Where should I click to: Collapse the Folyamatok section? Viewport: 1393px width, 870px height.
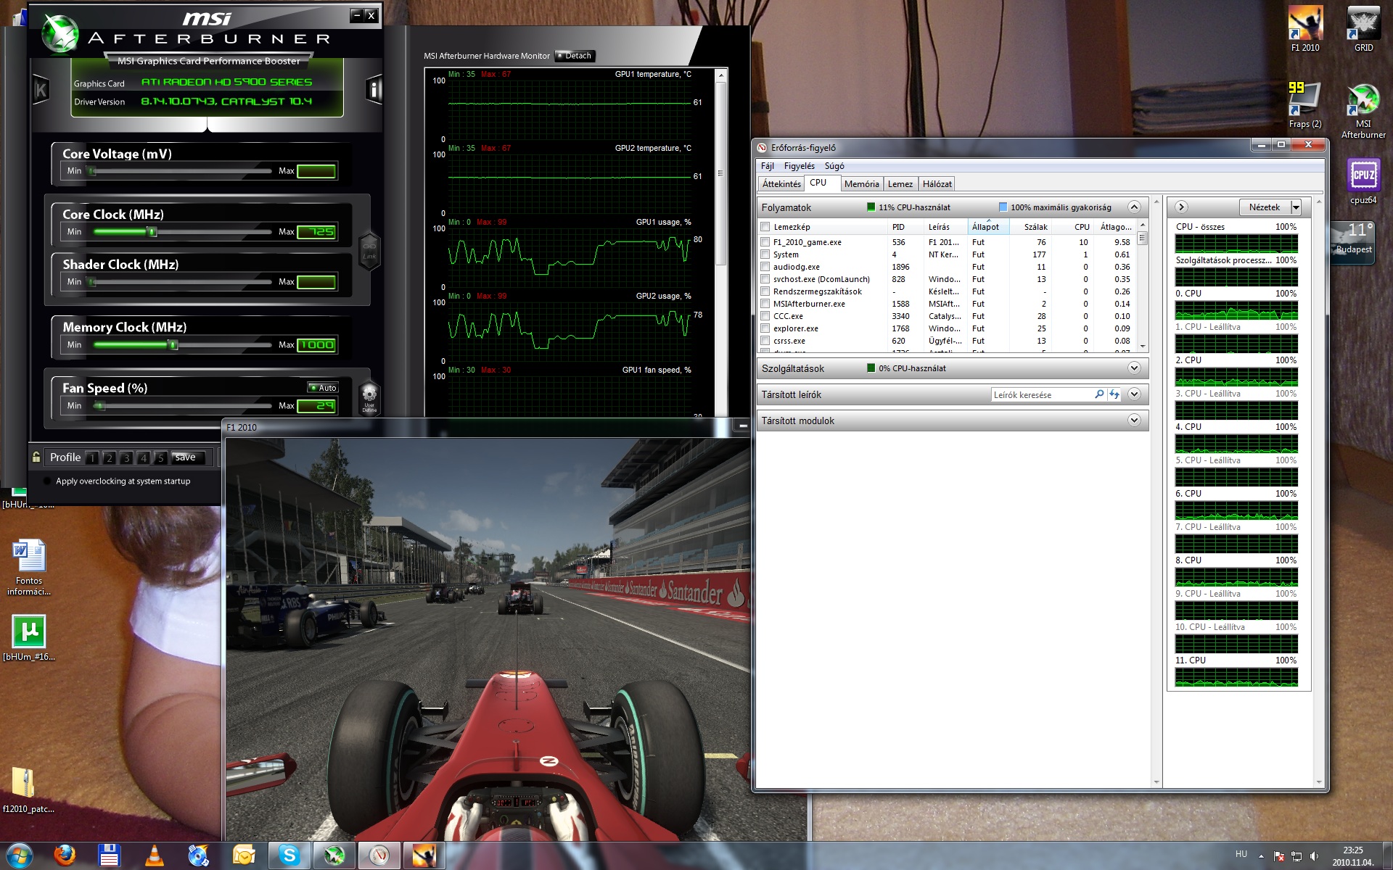pyautogui.click(x=1134, y=207)
